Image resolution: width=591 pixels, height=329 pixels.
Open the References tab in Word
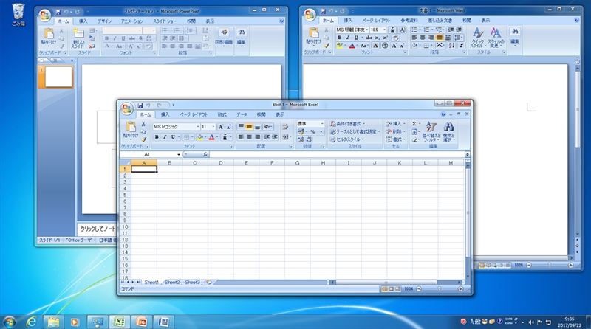[x=409, y=21]
